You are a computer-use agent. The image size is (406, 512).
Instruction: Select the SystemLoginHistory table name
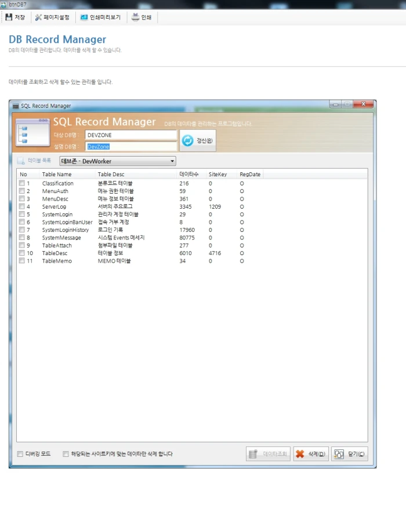[x=66, y=230]
